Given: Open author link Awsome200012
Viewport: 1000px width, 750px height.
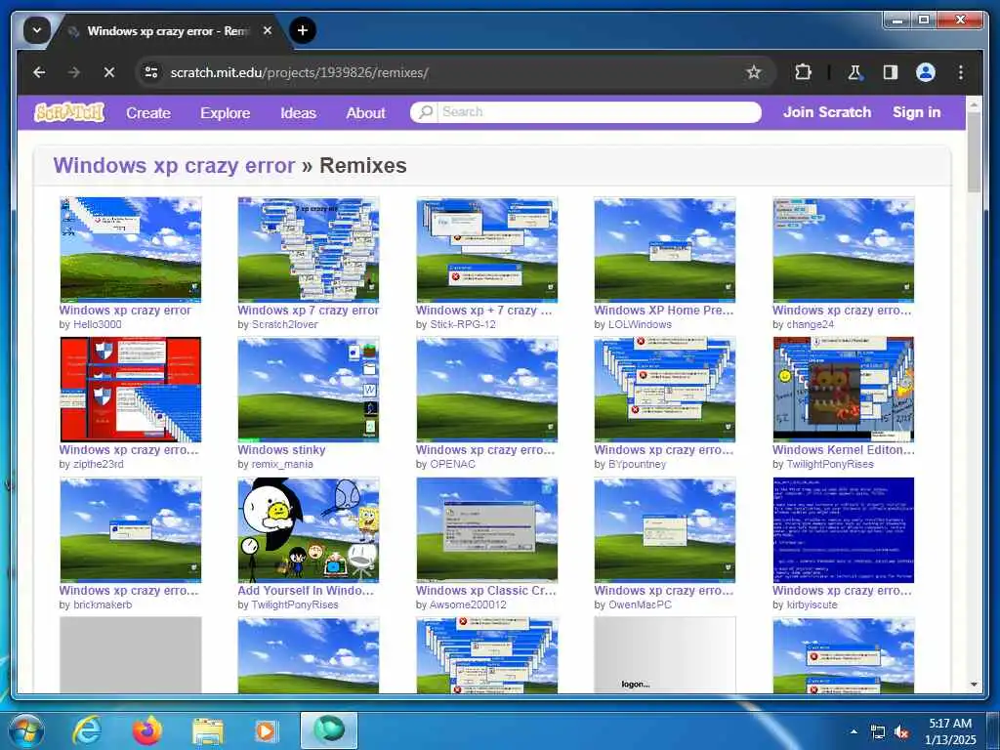Looking at the screenshot, I should click(x=468, y=604).
